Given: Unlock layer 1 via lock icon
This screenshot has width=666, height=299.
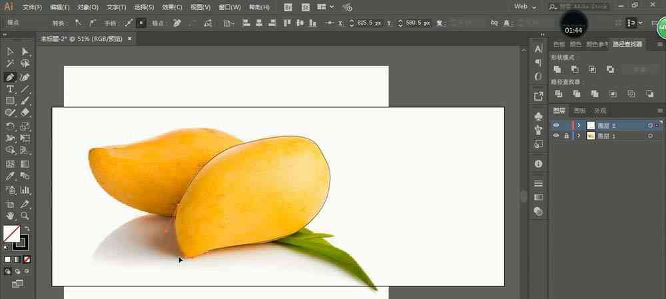Looking at the screenshot, I should pyautogui.click(x=566, y=135).
